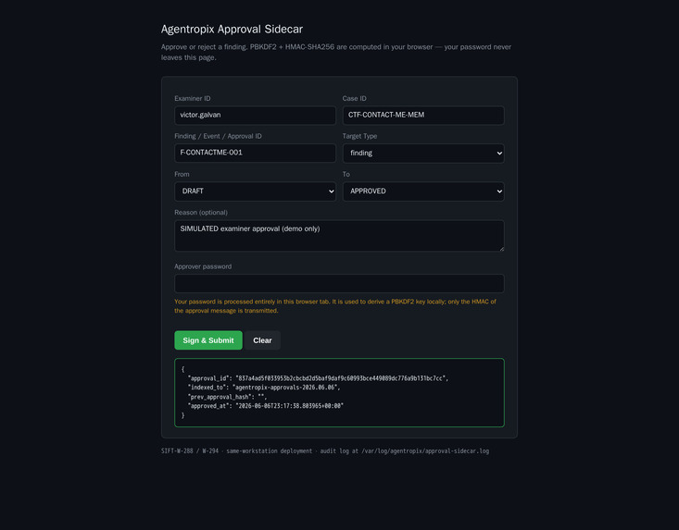This screenshot has width=679, height=530.
Task: Click the Case ID label
Action: (354, 99)
